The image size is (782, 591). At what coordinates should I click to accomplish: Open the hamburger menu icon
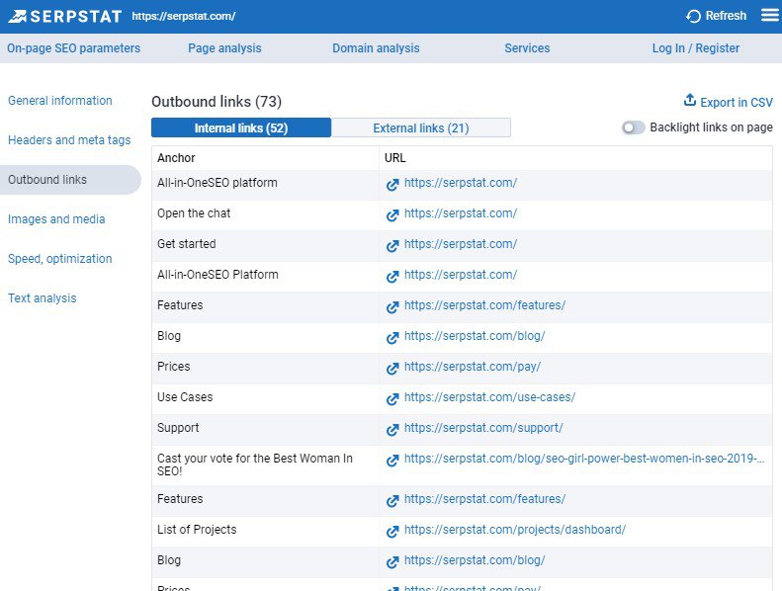(x=770, y=16)
